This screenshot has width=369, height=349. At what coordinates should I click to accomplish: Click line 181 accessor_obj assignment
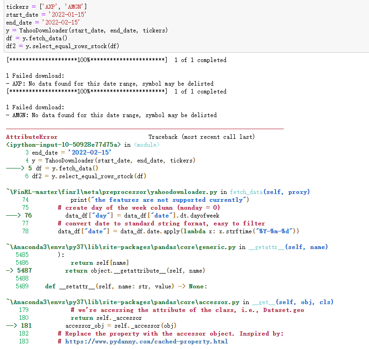click(121, 326)
